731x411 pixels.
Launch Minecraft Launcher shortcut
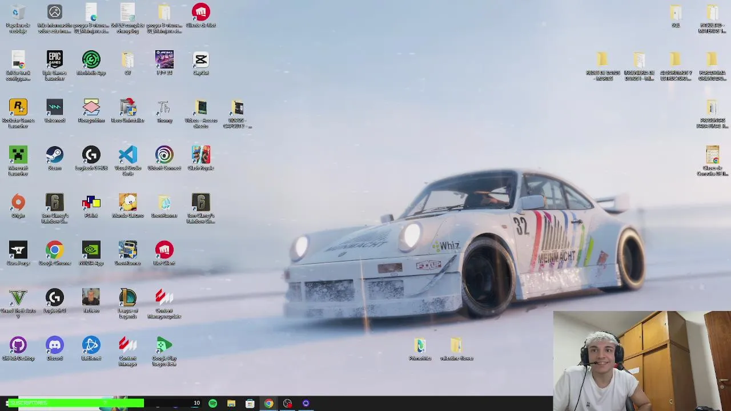(x=18, y=161)
